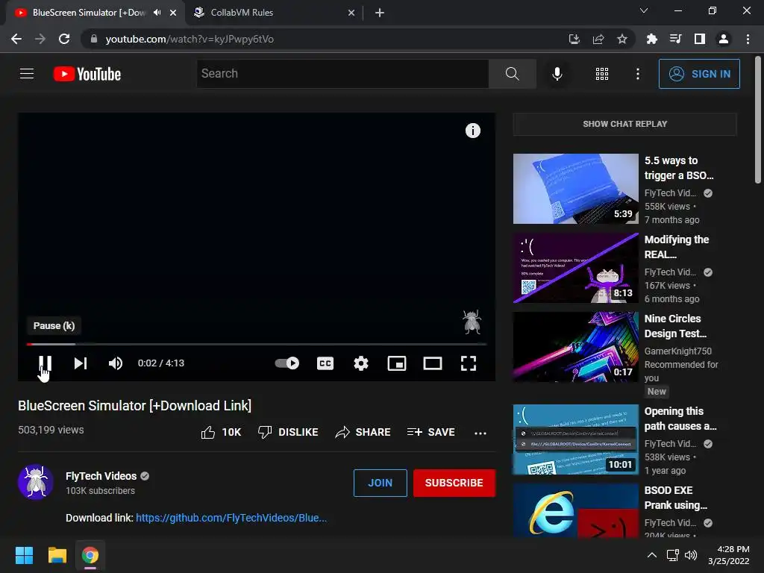
Task: Activate the miniplayer icon
Action: coord(397,363)
